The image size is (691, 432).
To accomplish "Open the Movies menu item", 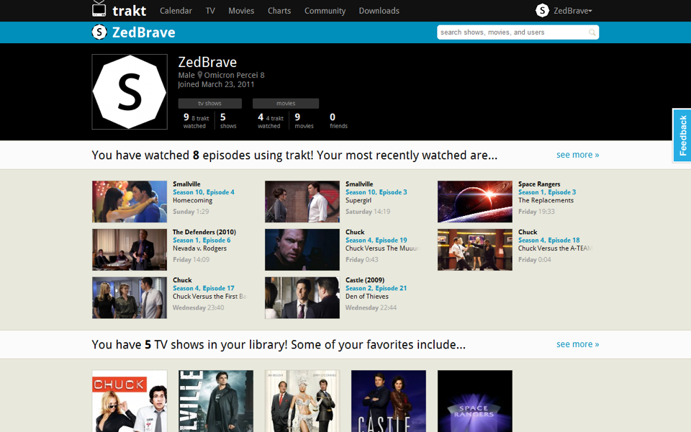I will [x=241, y=11].
